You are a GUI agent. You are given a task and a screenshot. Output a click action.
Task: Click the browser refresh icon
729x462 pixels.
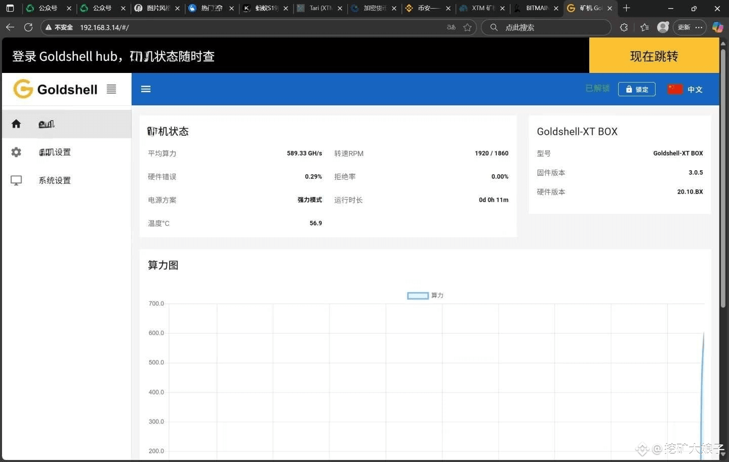28,27
